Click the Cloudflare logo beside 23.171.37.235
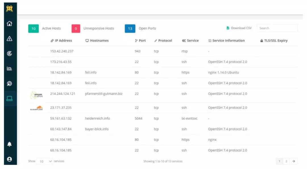Image resolution: width=307 pixels, height=169 pixels. [x=36, y=108]
